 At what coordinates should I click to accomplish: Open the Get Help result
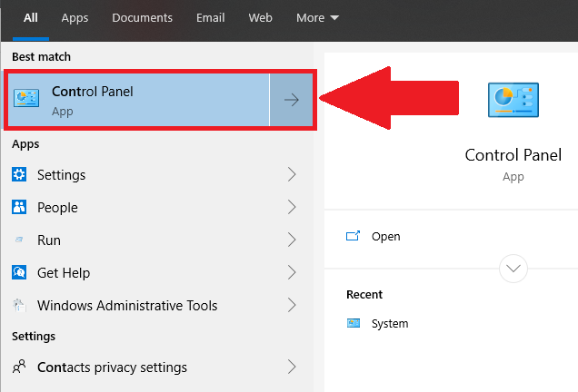(157, 273)
